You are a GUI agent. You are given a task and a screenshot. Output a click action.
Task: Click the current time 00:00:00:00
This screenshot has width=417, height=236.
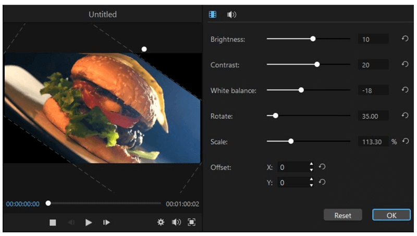click(23, 204)
